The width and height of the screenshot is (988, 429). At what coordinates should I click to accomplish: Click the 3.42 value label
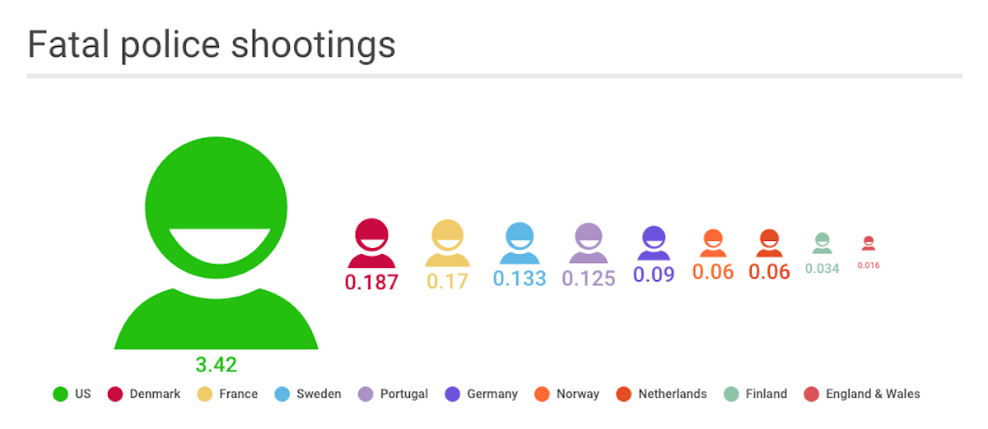click(x=217, y=365)
